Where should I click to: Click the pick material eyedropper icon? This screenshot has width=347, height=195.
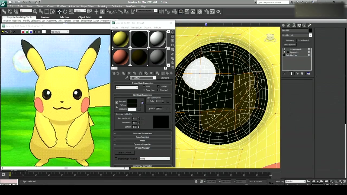tap(126, 78)
